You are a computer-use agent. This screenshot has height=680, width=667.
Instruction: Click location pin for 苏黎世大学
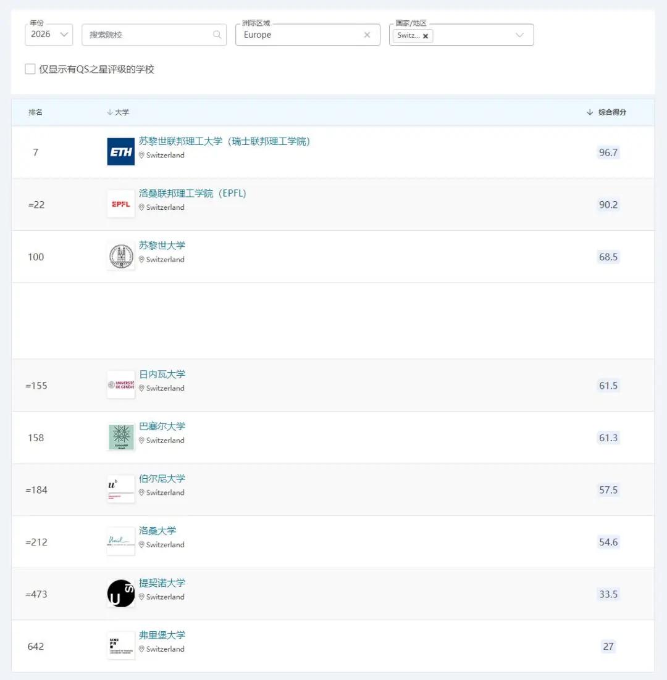click(141, 259)
